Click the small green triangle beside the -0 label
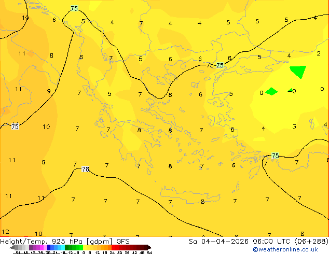The image size is (329, 254). 291,90
